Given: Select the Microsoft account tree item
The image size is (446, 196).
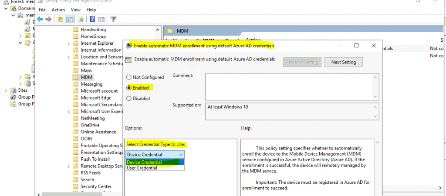Looking at the screenshot, I should (x=99, y=91).
